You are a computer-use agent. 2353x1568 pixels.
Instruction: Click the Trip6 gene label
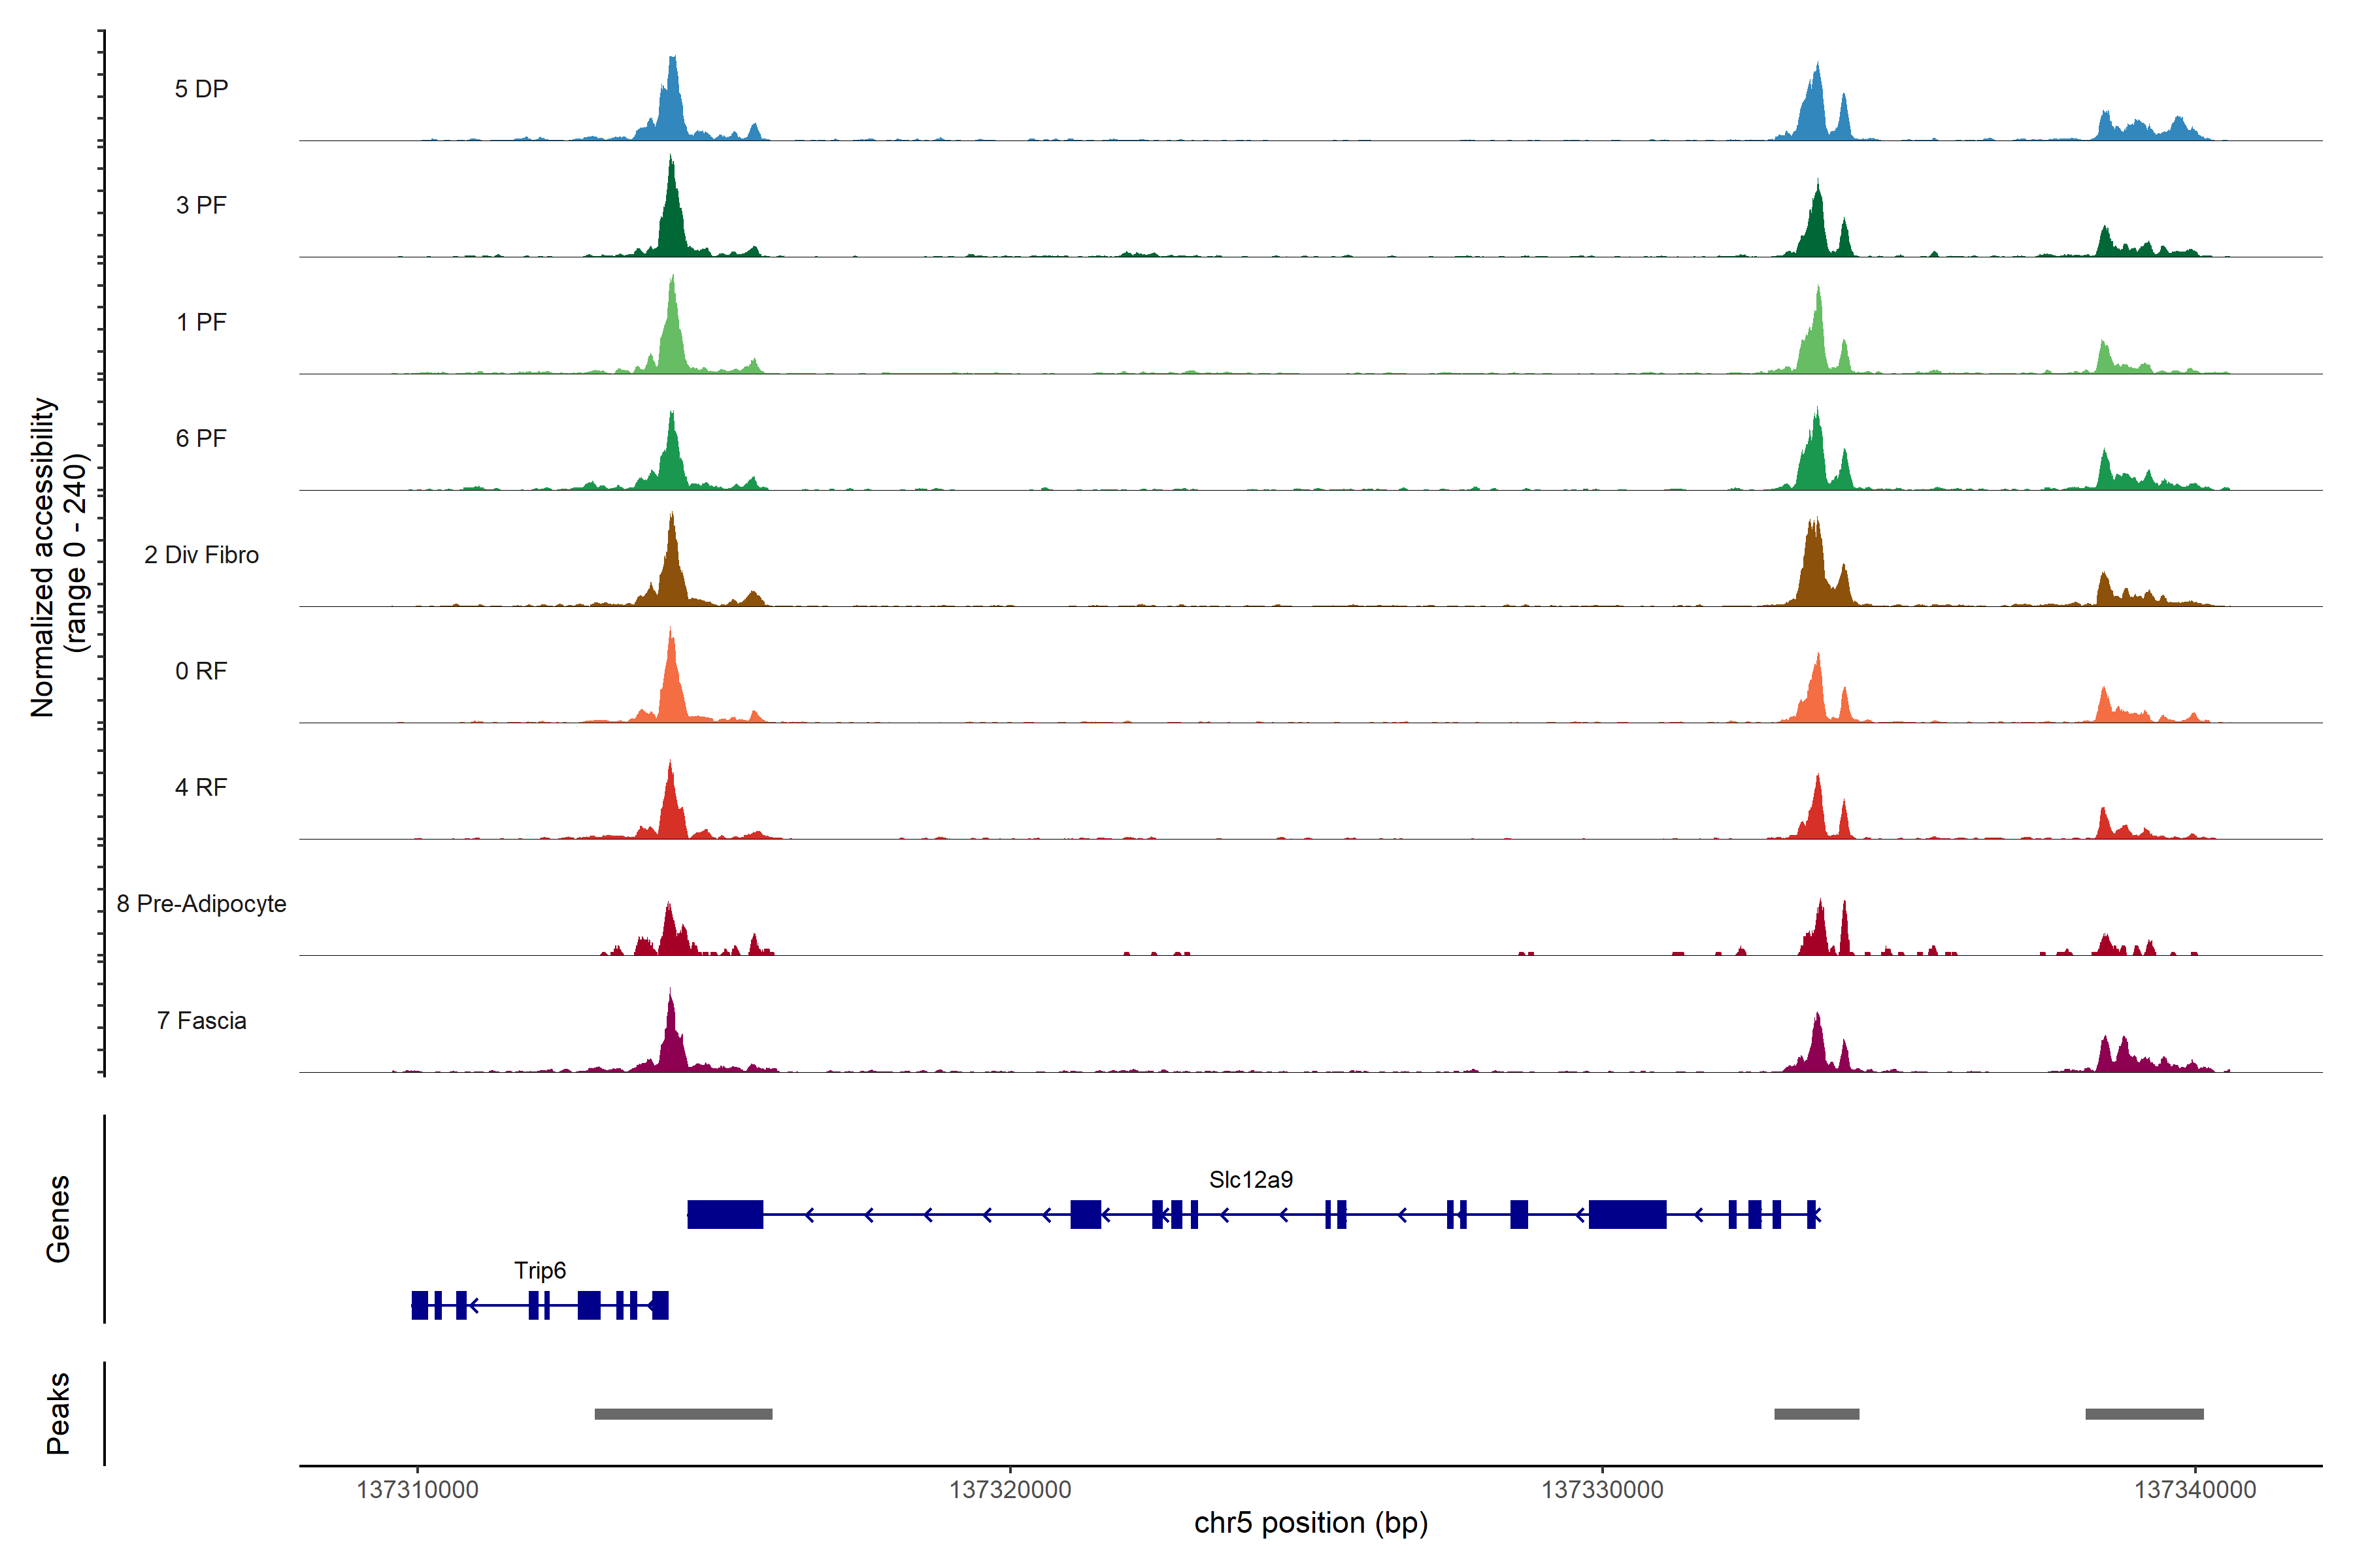click(x=539, y=1271)
